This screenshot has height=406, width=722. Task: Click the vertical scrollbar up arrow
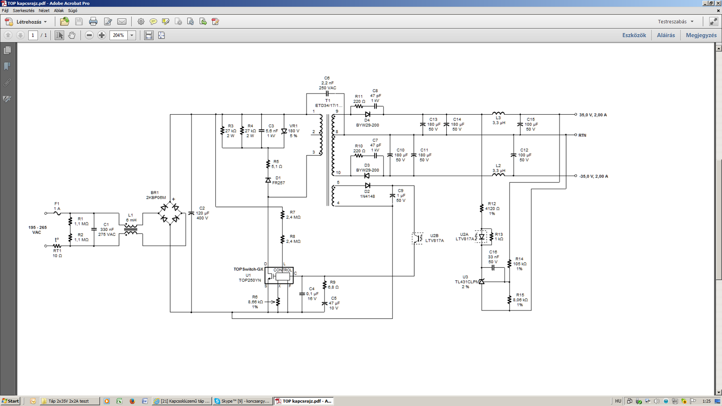(x=718, y=48)
